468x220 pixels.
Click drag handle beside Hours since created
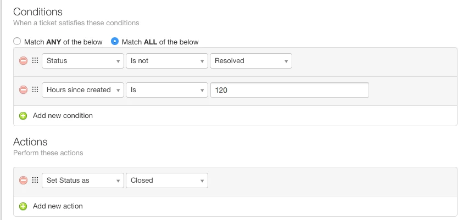(35, 90)
